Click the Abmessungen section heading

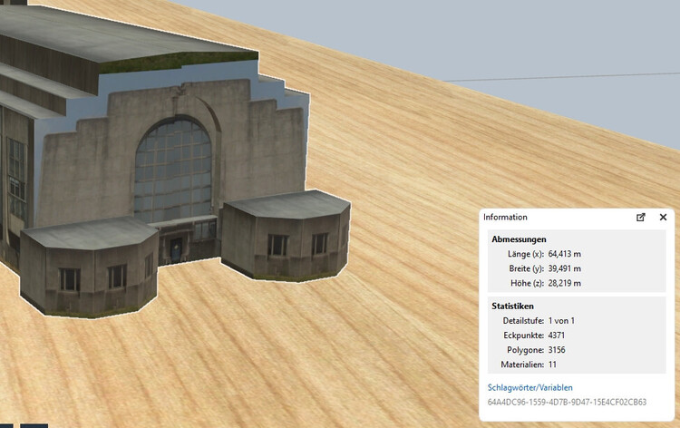[519, 239]
